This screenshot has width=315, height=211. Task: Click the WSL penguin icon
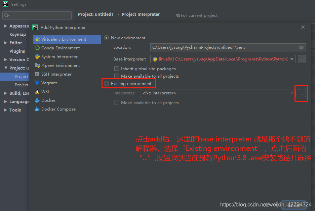click(37, 91)
